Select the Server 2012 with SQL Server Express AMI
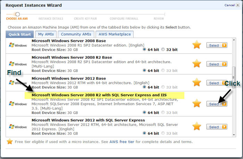Image resolution: width=243 pixels, height=159 pixels. (217, 127)
